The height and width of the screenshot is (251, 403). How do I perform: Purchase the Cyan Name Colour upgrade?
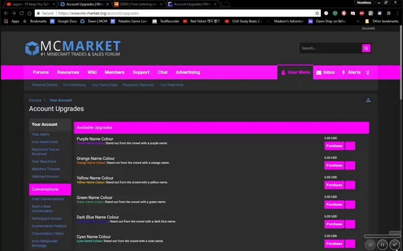(334, 243)
